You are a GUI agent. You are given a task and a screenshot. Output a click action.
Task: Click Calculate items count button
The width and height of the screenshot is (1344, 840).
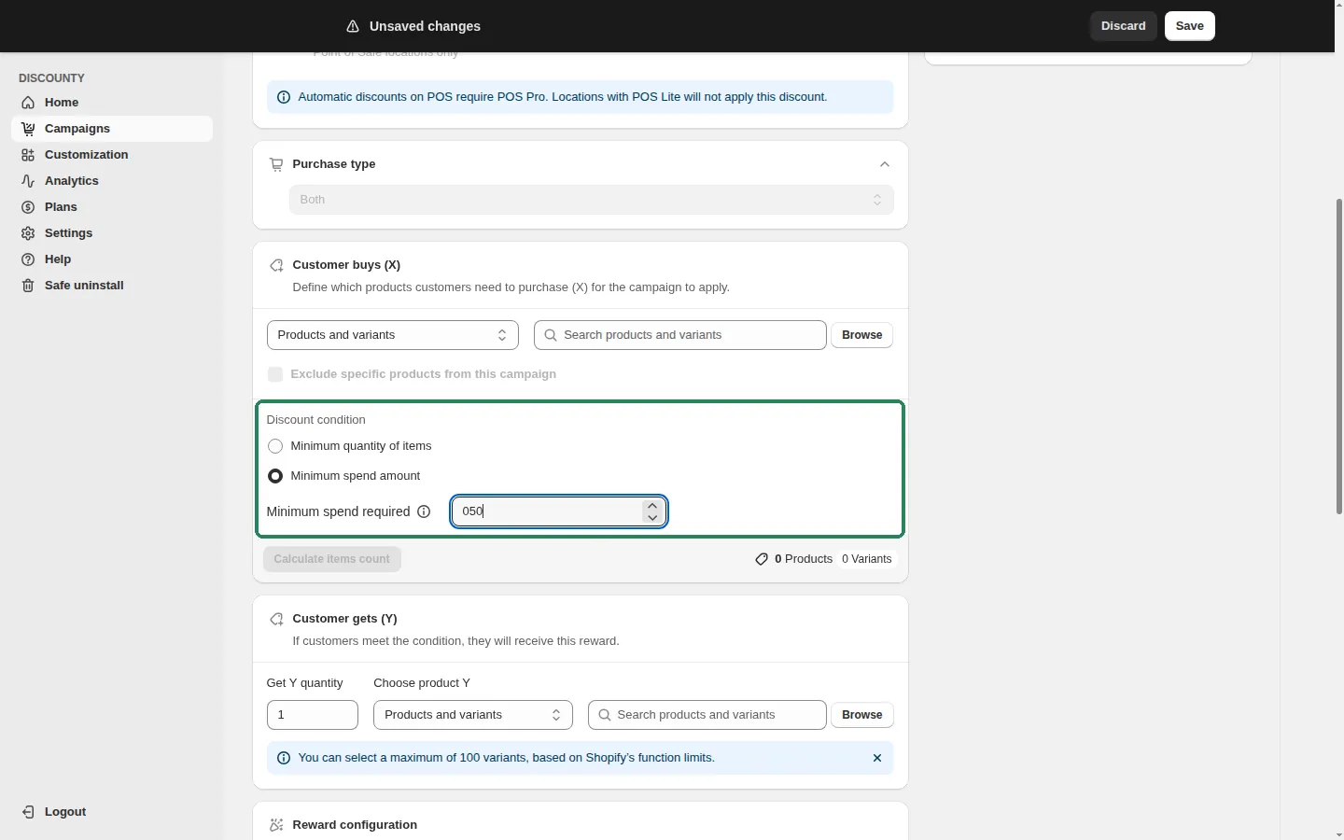331,559
